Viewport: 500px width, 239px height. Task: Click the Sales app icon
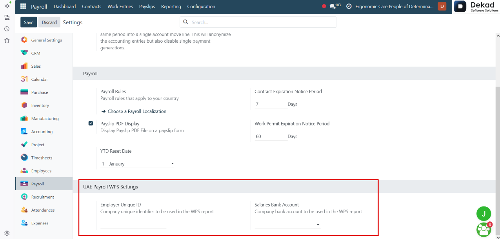click(x=24, y=66)
